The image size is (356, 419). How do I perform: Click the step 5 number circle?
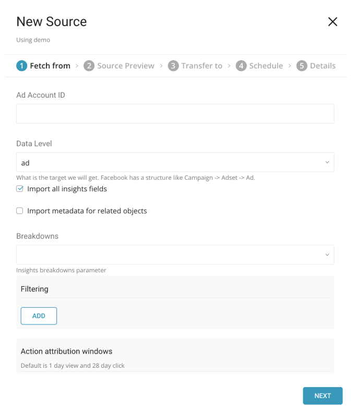(x=302, y=66)
